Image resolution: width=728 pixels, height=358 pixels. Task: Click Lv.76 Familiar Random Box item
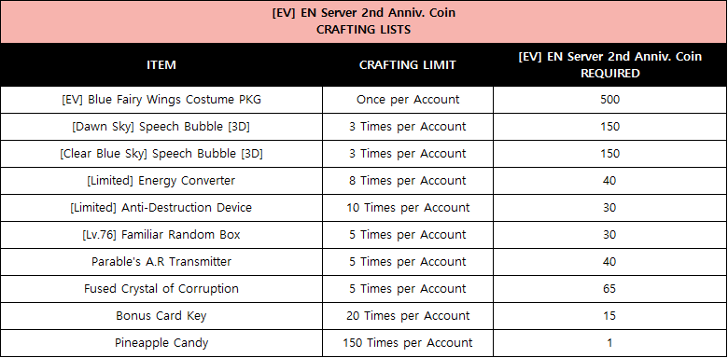[161, 235]
